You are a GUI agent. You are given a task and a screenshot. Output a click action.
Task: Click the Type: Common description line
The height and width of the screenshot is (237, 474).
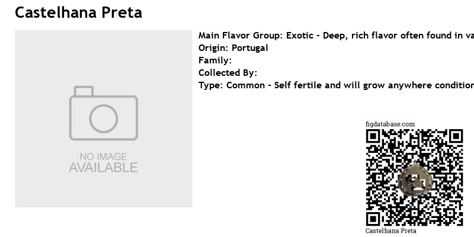pos(336,85)
